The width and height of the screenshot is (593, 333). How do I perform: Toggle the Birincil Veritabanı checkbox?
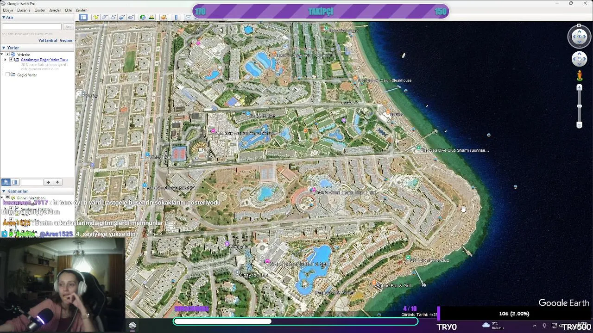click(x=8, y=197)
